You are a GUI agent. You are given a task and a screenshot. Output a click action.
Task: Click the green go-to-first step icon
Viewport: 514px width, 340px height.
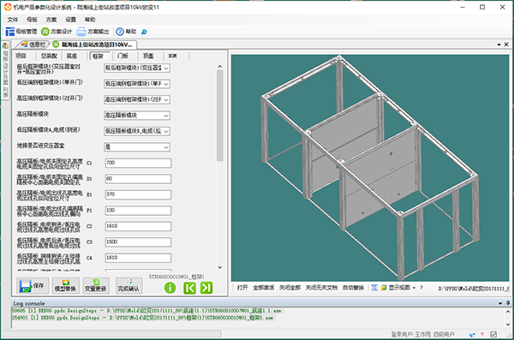click(190, 288)
